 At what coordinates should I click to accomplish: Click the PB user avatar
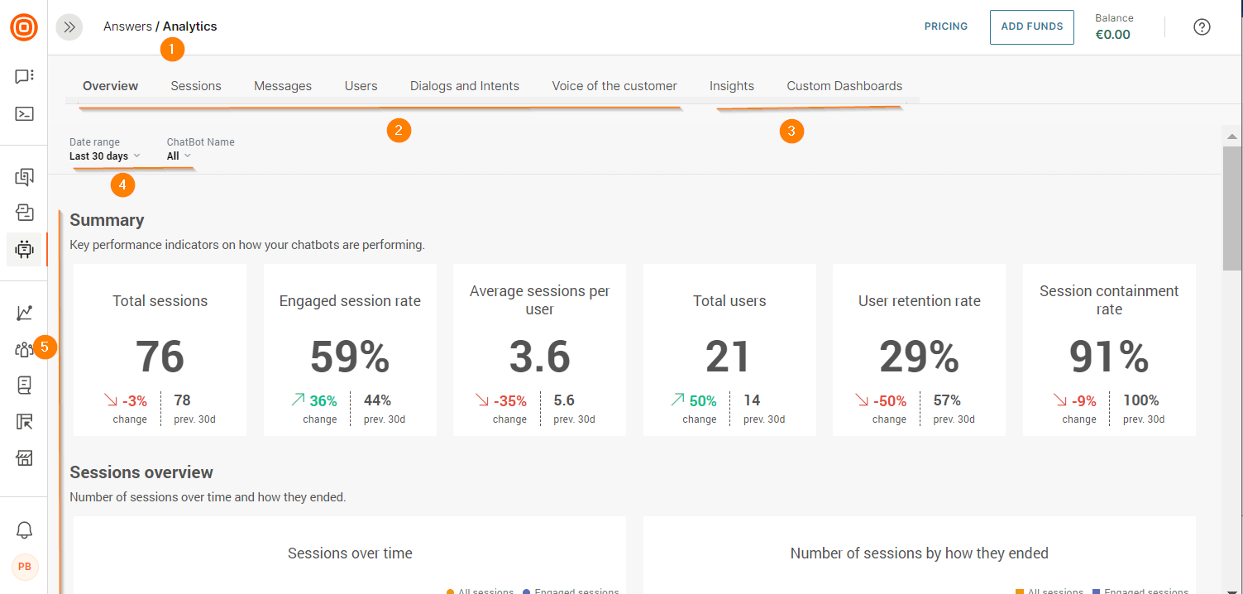coord(24,567)
